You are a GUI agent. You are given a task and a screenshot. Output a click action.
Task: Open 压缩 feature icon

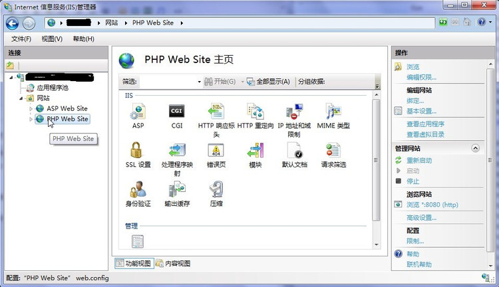point(216,194)
